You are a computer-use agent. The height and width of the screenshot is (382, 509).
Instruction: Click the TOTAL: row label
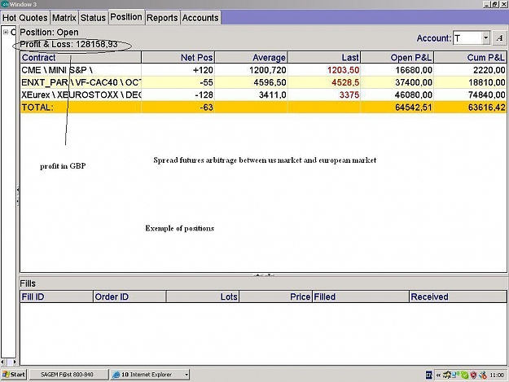tap(37, 108)
